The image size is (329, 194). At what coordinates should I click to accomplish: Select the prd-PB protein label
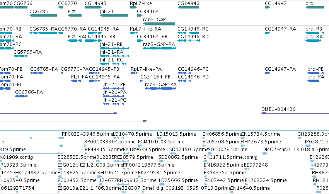(x=315, y=69)
